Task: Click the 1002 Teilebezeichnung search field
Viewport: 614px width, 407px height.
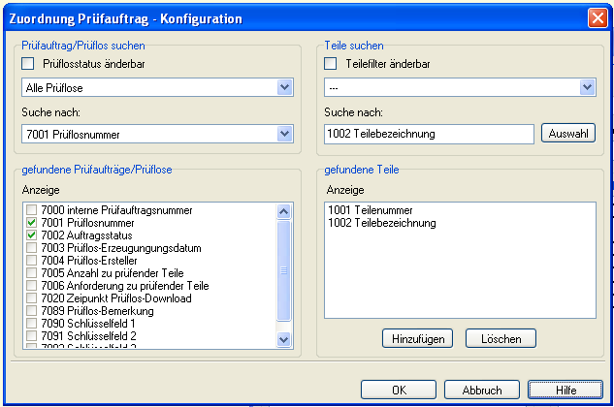Action: 429,134
